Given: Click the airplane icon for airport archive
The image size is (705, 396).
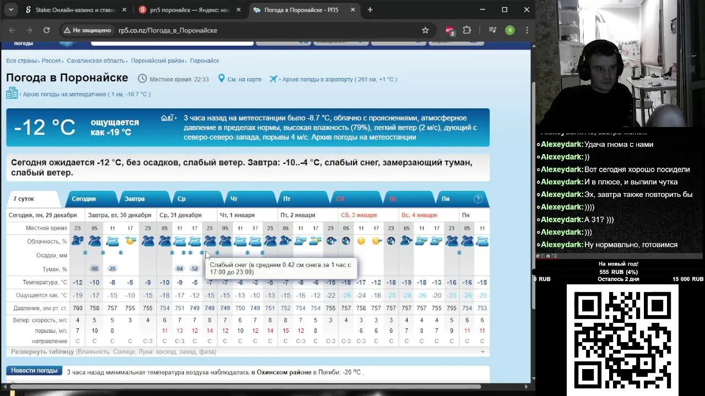Looking at the screenshot, I should coord(273,79).
